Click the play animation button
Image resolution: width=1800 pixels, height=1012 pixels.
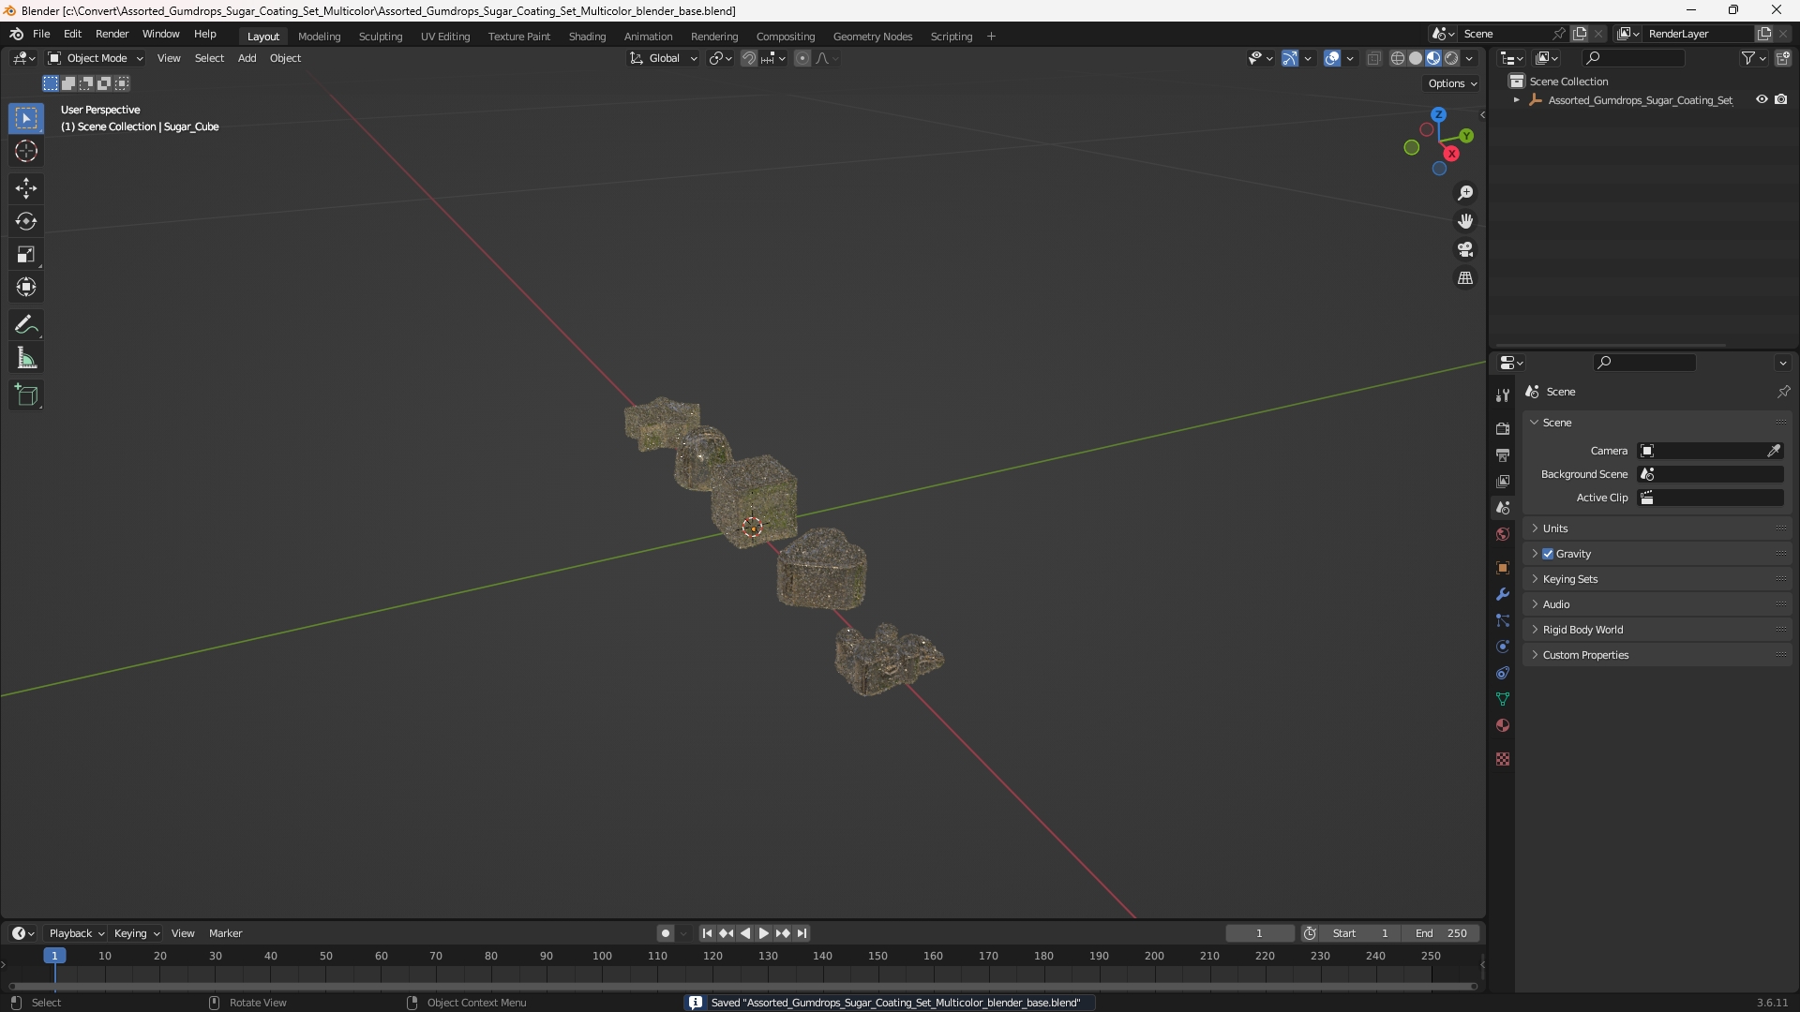763,933
